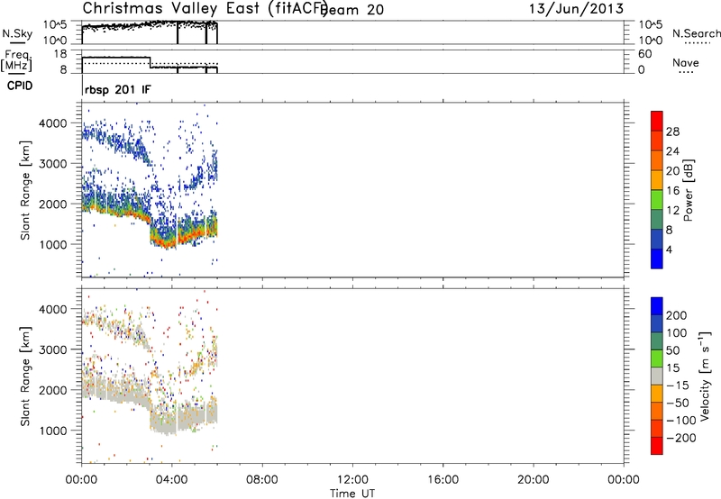Image resolution: width=721 pixels, height=499 pixels.
Task: Click the N.Sky legend label
Action: (17, 34)
